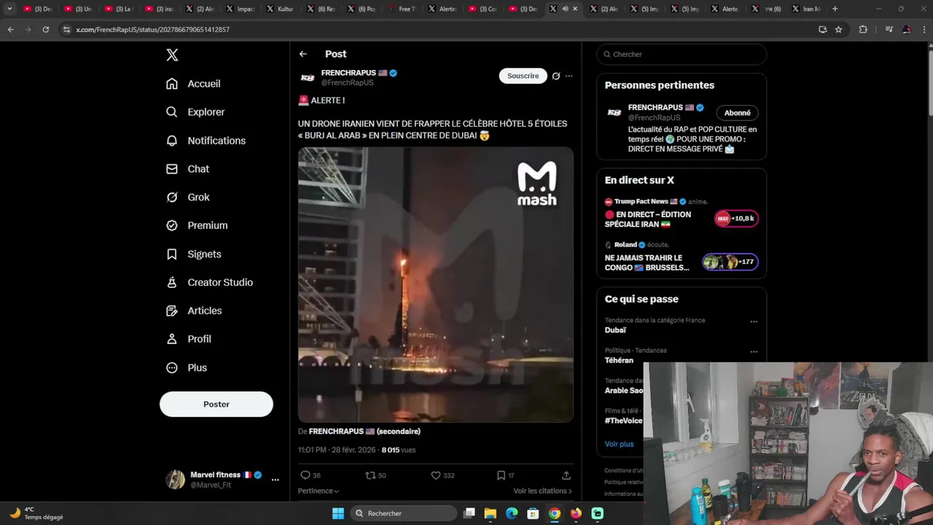933x525 pixels.
Task: Click the Poster button
Action: [216, 404]
